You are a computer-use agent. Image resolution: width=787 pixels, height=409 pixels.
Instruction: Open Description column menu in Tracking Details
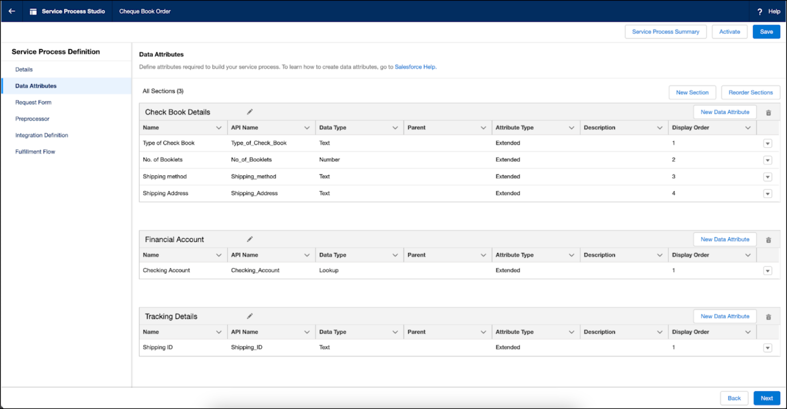coord(660,332)
